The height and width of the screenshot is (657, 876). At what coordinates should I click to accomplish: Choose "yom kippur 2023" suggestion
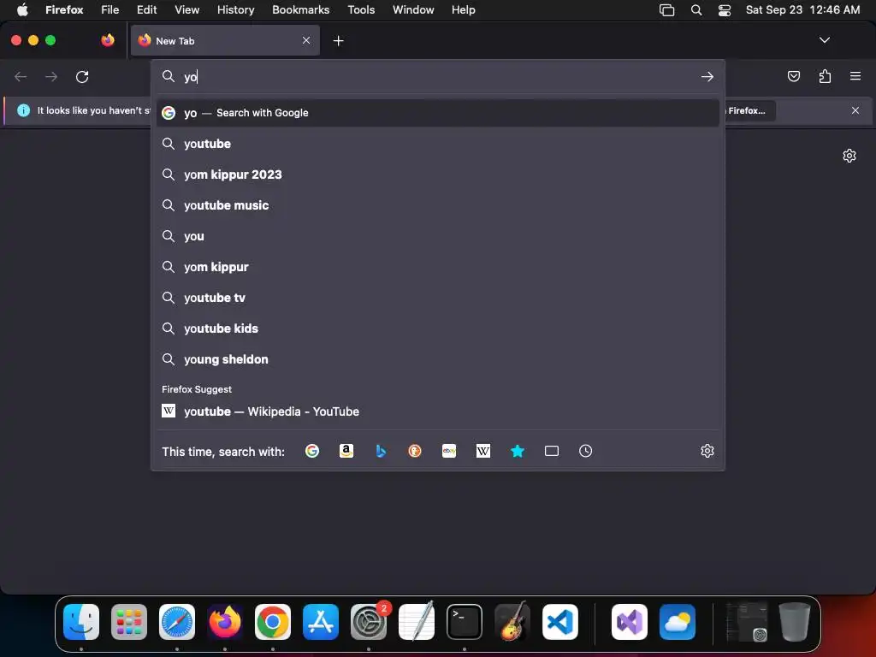coord(437,175)
